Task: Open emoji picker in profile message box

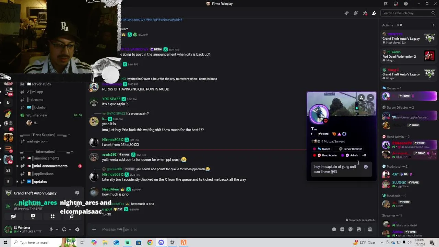Action: pos(366,167)
